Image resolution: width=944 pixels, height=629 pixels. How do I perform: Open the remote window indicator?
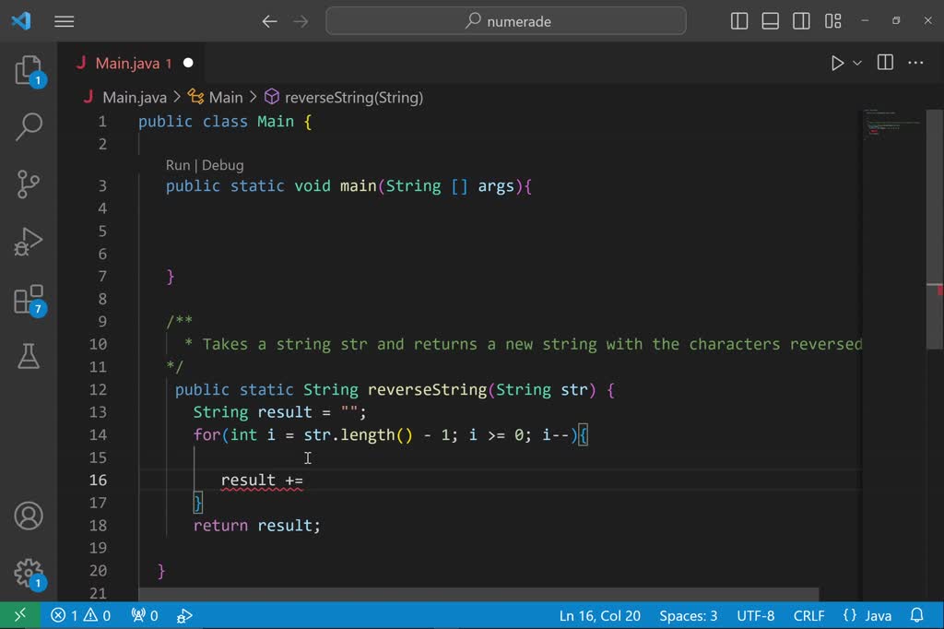pyautogui.click(x=20, y=615)
